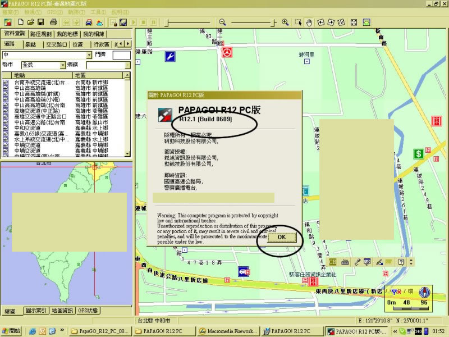Click the 3D perspective view icon
Image resolution: width=449 pixels, height=337 pixels.
(366, 22)
